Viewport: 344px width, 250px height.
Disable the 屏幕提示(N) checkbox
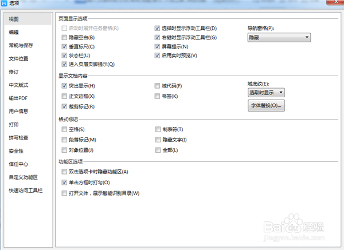pyautogui.click(x=157, y=47)
